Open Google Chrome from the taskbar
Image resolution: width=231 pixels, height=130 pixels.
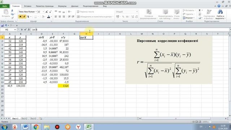coord(36,127)
